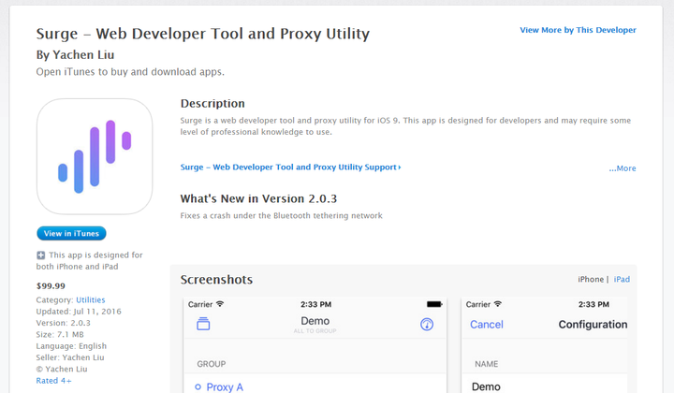Screen dimensions: 674x393
Task: Click the battery icon in first screenshot
Action: pyautogui.click(x=433, y=304)
